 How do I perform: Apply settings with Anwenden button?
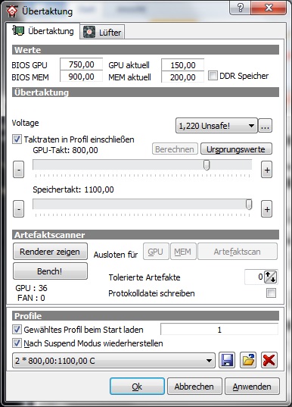click(252, 387)
